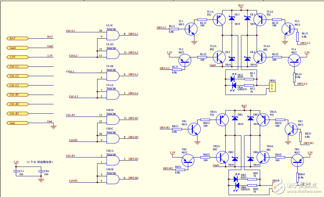Click transistor TR4 9012 symbol

[299, 162]
